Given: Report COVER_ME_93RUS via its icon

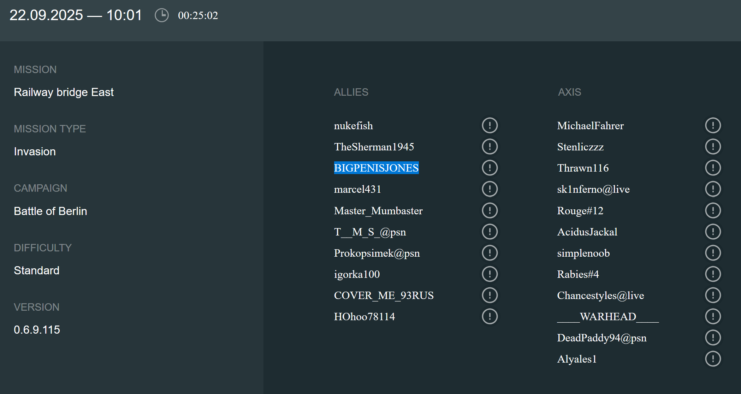Looking at the screenshot, I should point(490,295).
